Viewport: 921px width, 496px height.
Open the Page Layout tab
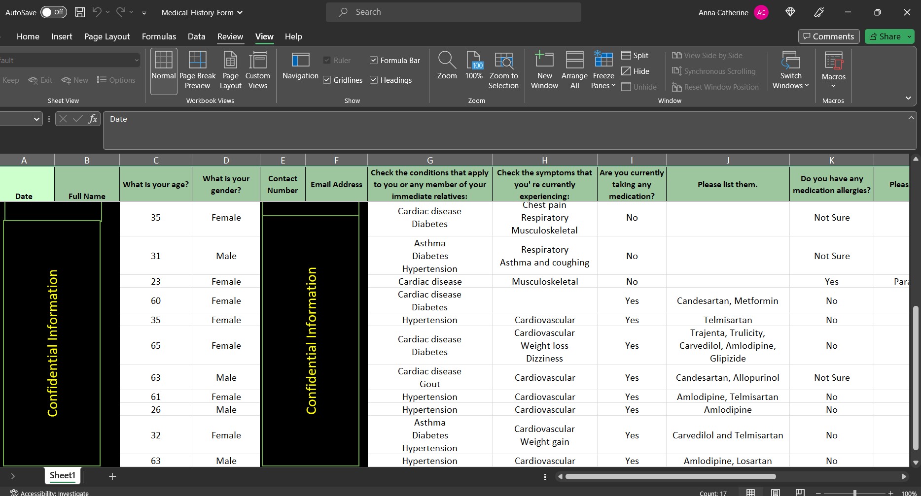(x=107, y=36)
